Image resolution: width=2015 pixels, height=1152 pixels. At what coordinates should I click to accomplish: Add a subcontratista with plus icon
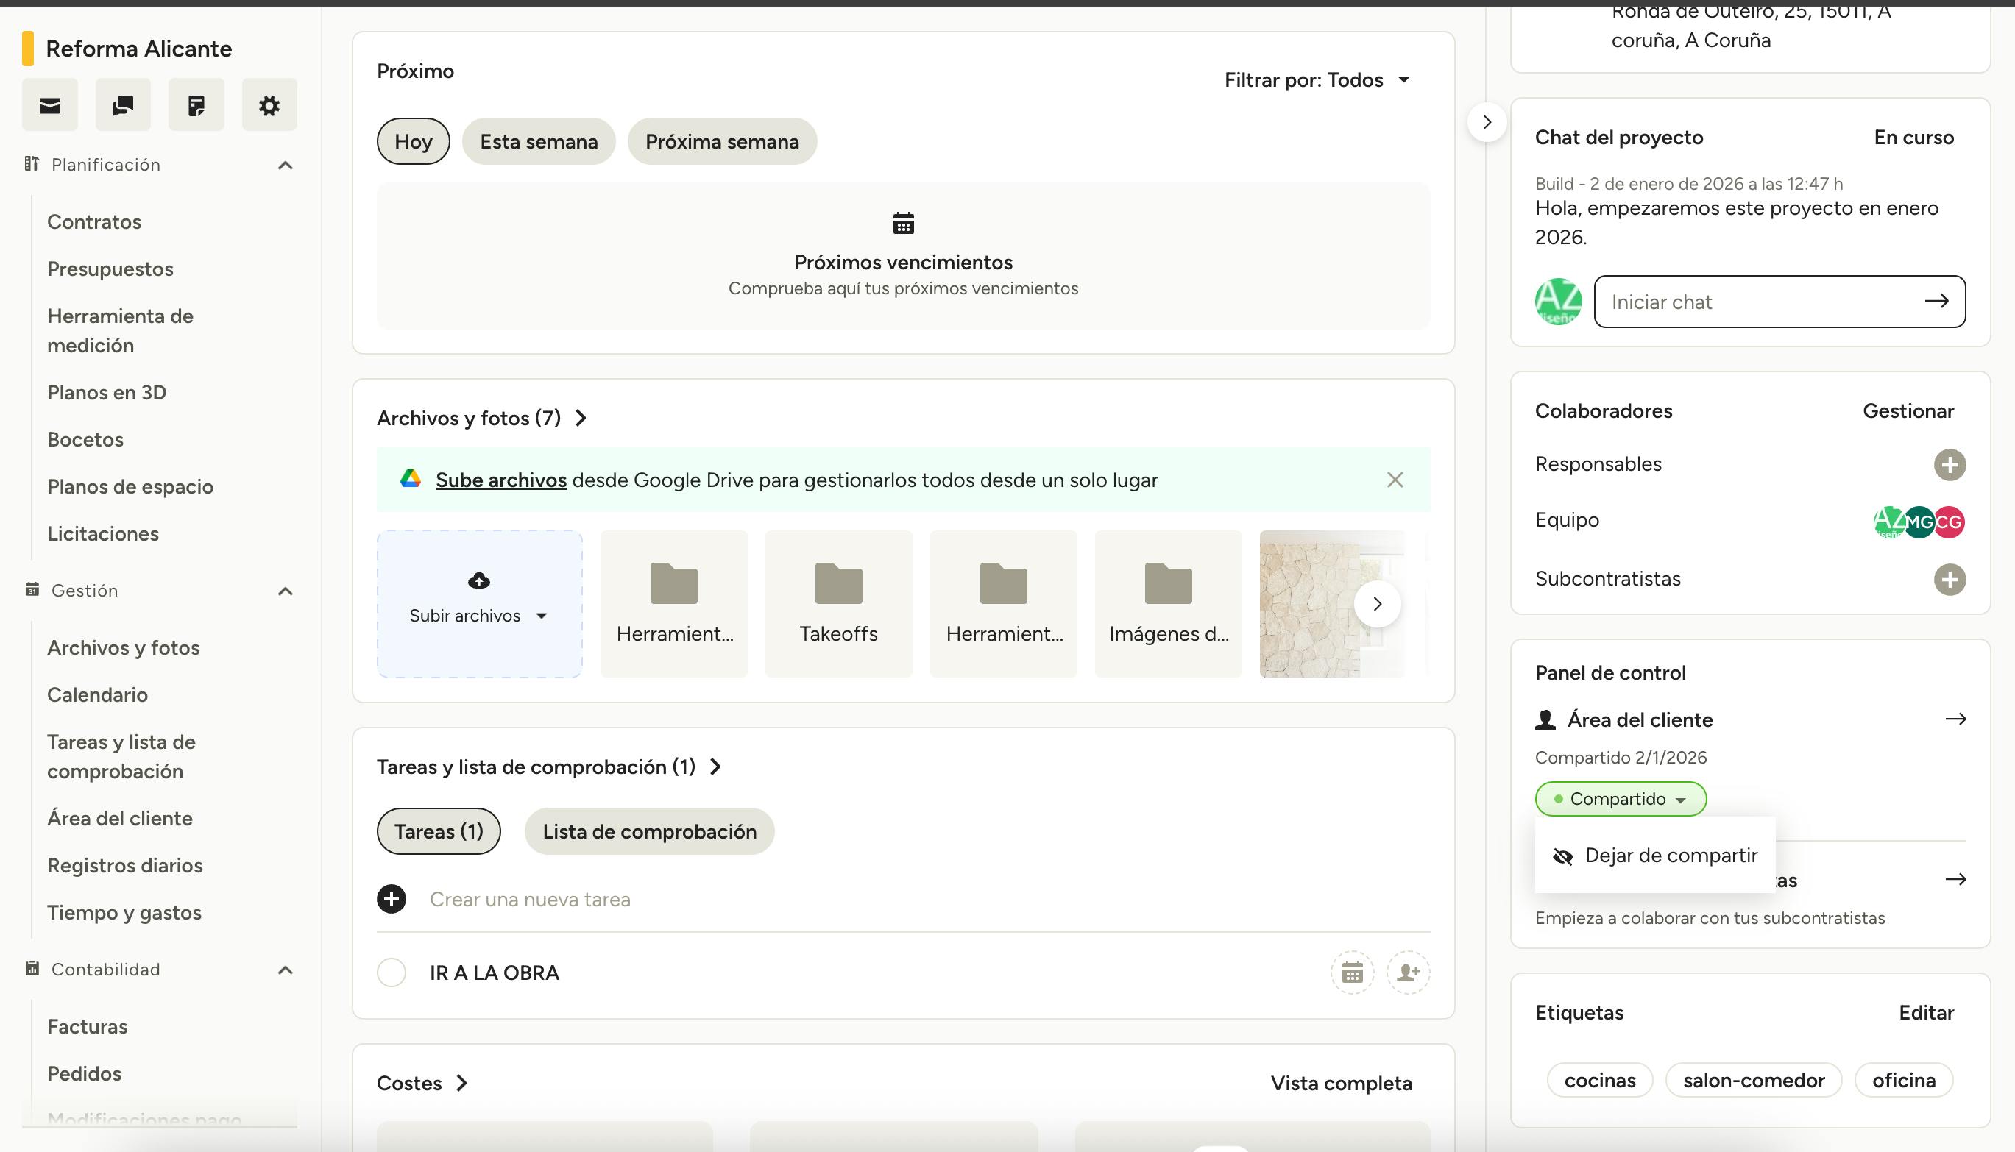point(1950,579)
